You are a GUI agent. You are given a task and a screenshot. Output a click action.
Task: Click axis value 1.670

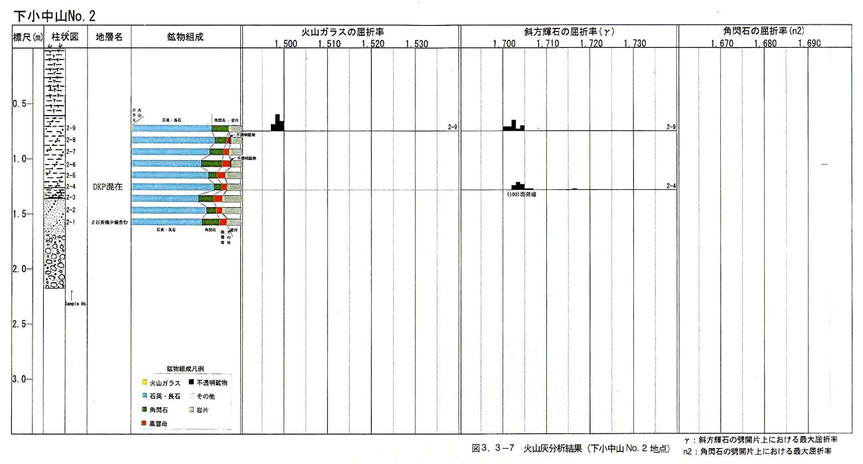[722, 44]
